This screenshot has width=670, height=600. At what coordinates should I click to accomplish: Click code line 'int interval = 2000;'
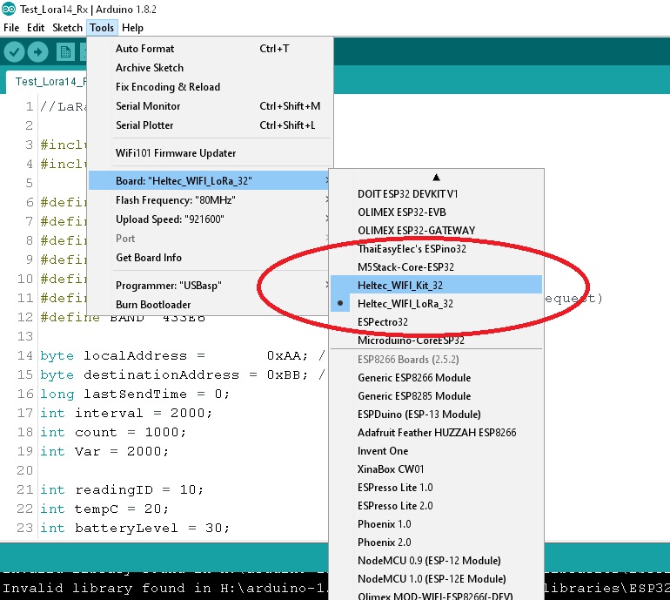point(125,413)
